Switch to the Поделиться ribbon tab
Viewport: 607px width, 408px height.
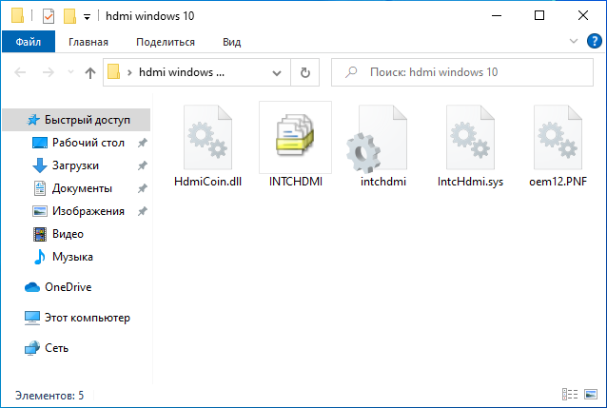click(x=166, y=42)
